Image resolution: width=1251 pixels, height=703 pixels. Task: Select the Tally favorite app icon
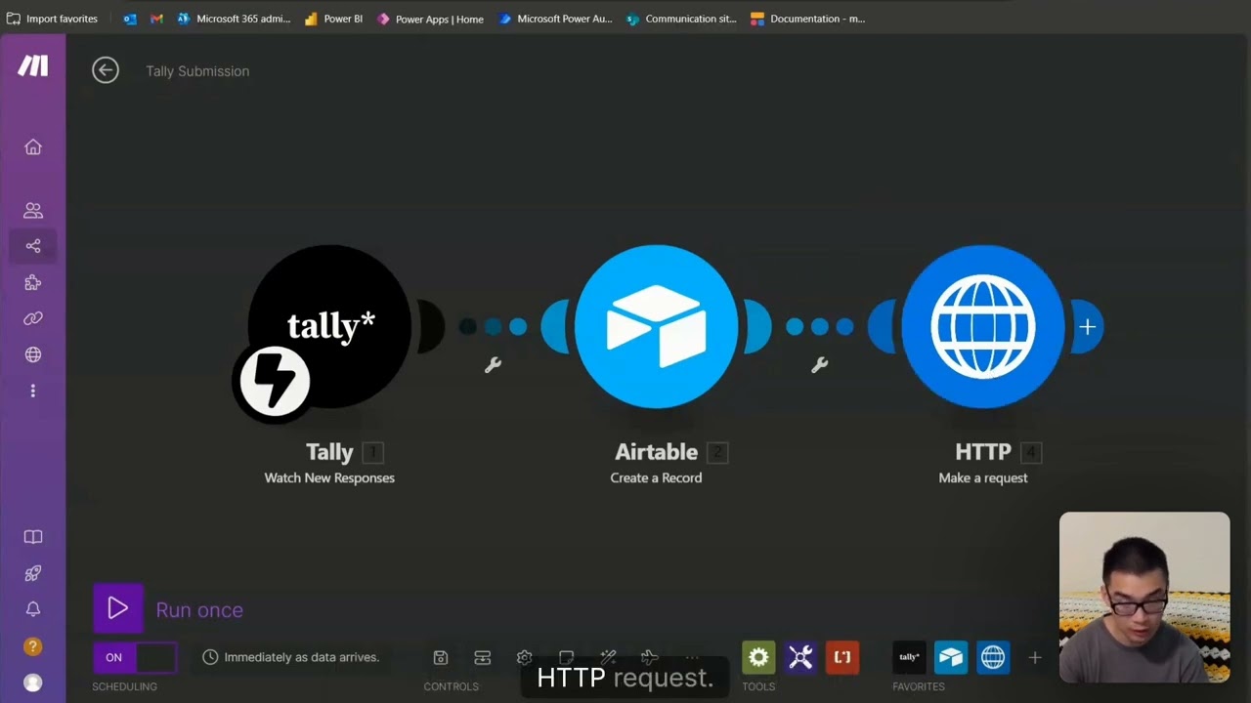pos(909,657)
